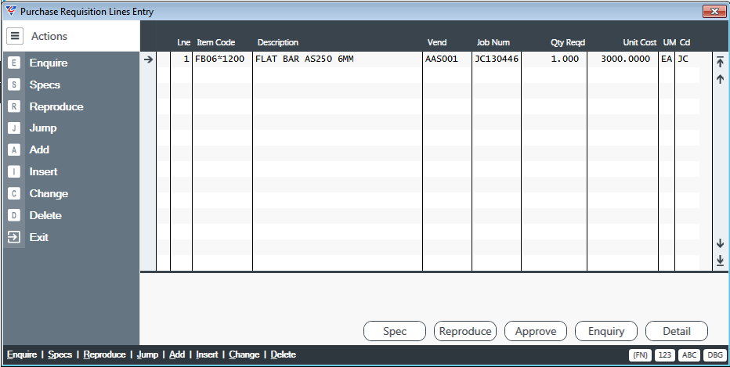Click the Spec button
Screen dimensions: 730x367
[x=394, y=331]
